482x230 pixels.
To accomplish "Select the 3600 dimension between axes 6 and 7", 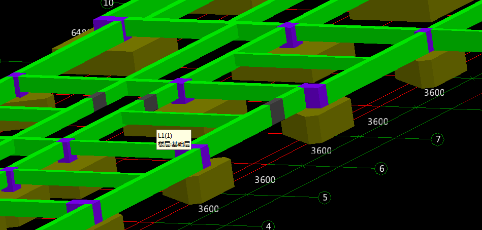I will 321,150.
